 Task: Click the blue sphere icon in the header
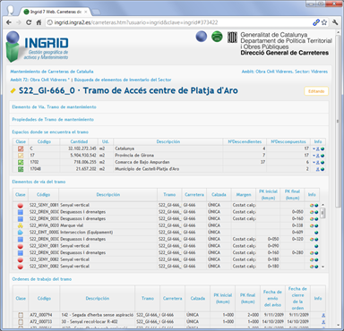pos(202,37)
